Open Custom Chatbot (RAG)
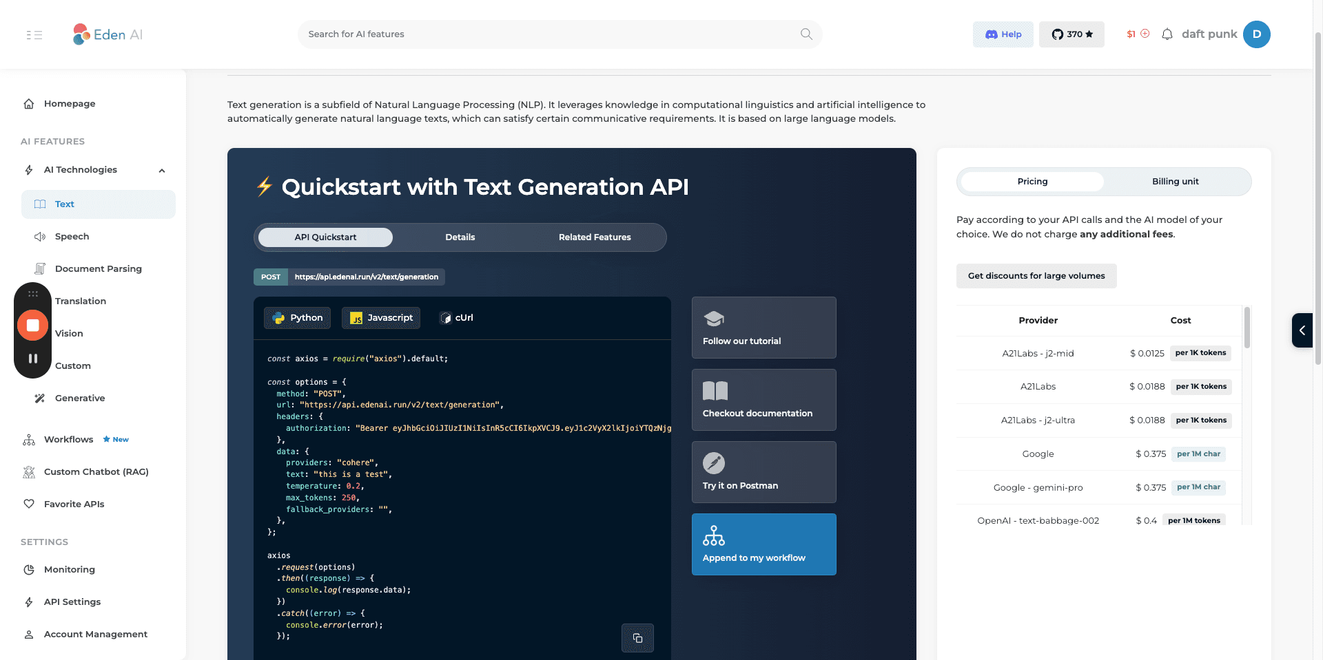Viewport: 1323px width, 660px height. pyautogui.click(x=96, y=472)
